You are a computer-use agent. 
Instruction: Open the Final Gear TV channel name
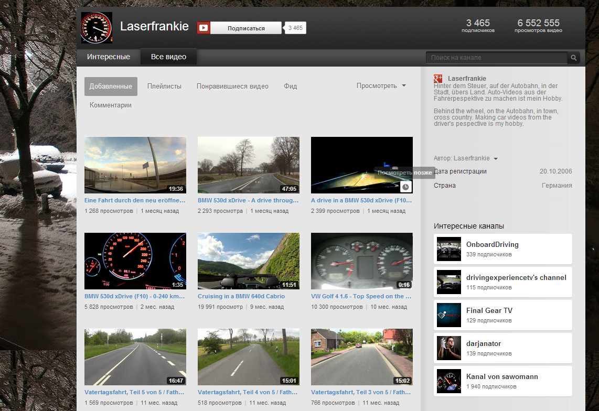pos(489,310)
